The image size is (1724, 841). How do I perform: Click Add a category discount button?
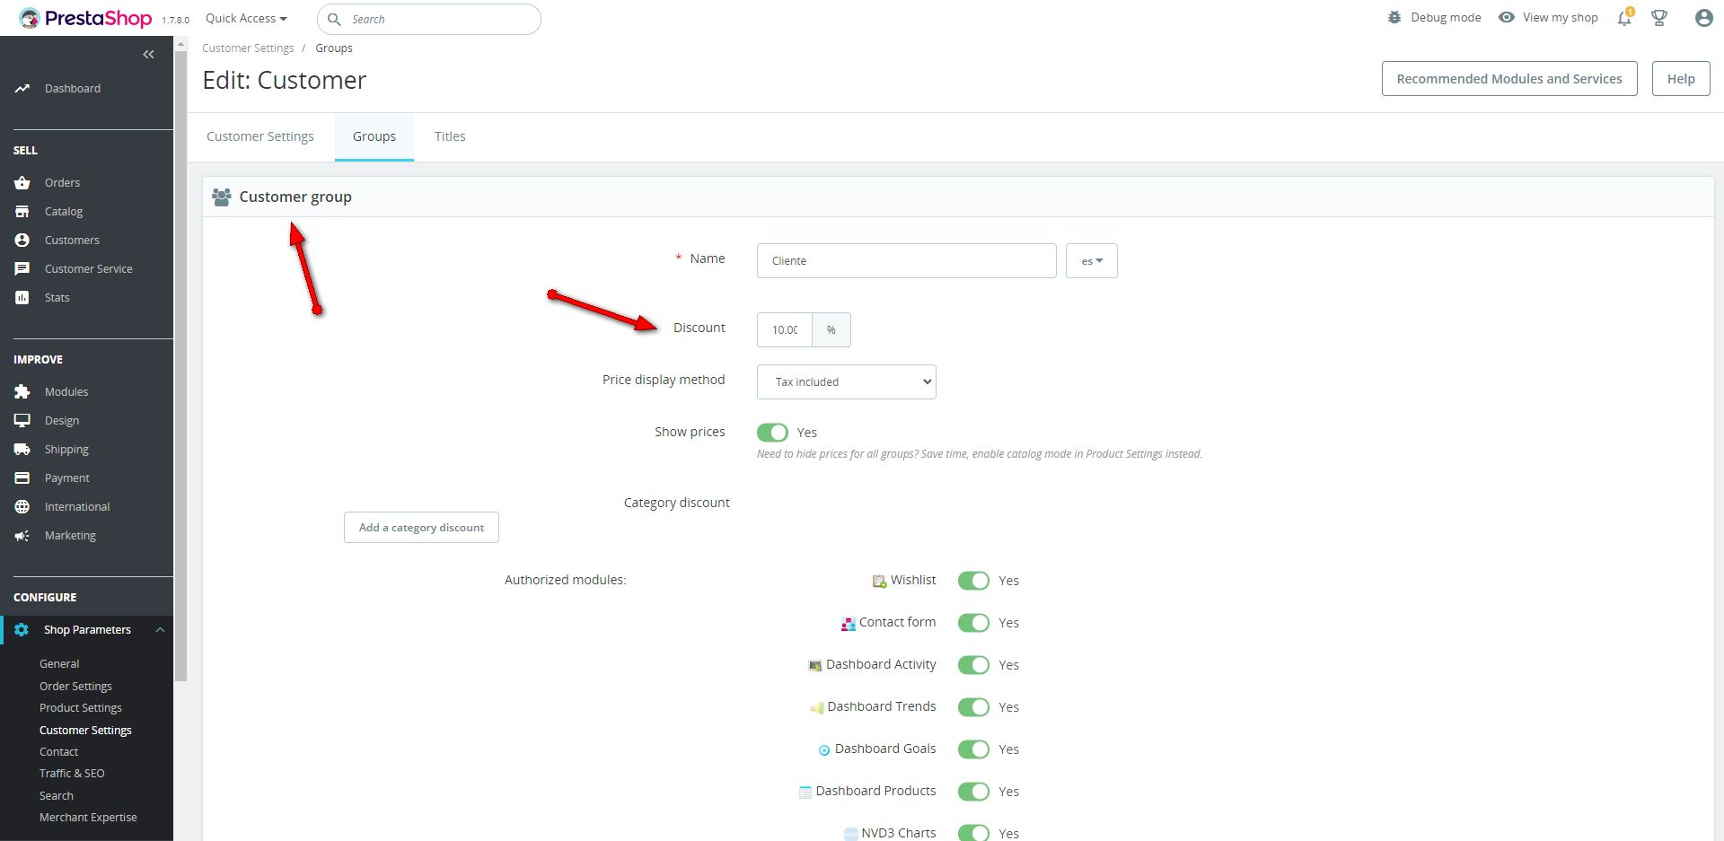click(421, 528)
